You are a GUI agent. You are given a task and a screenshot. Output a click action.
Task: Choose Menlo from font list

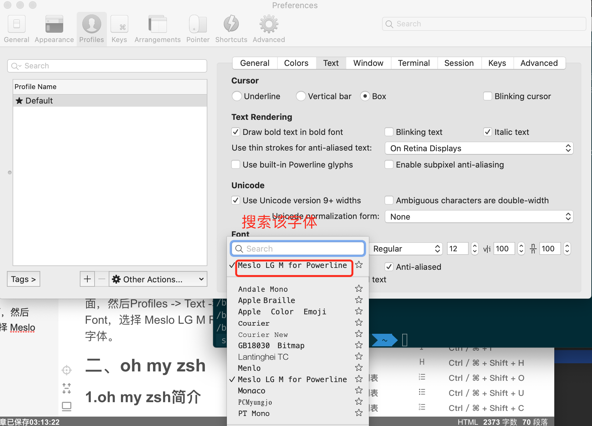pos(249,368)
